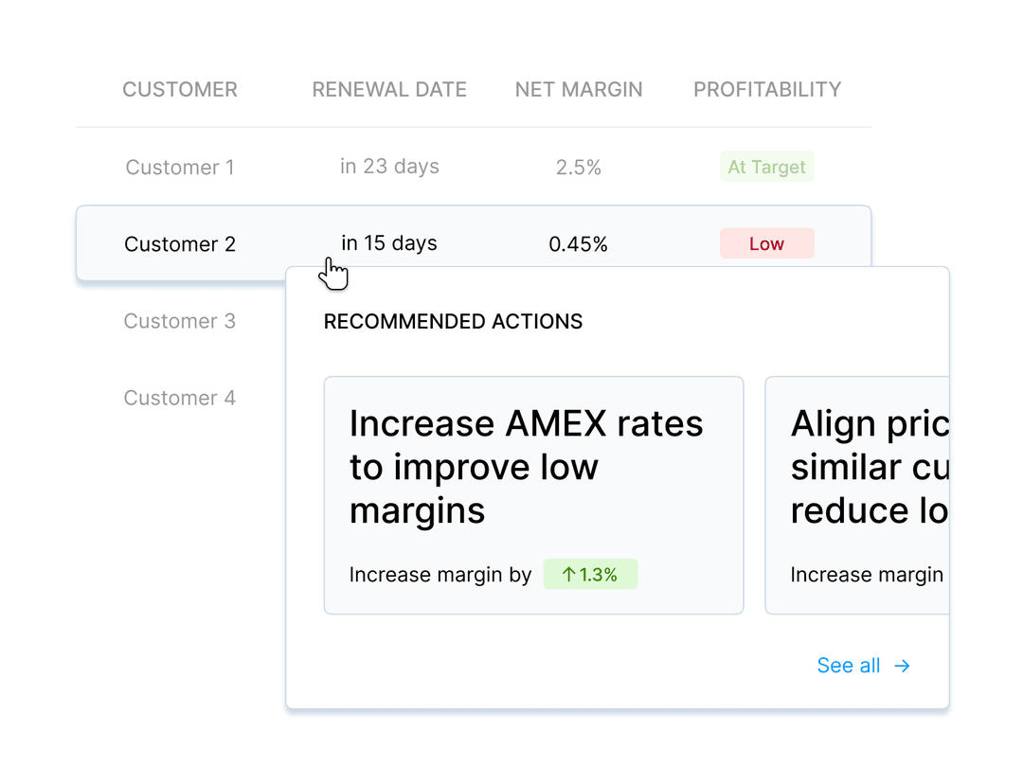
Task: Click the See all link
Action: (848, 665)
